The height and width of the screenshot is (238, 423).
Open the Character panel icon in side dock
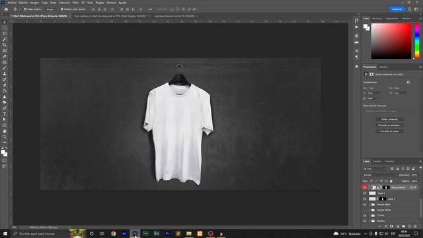[357, 51]
